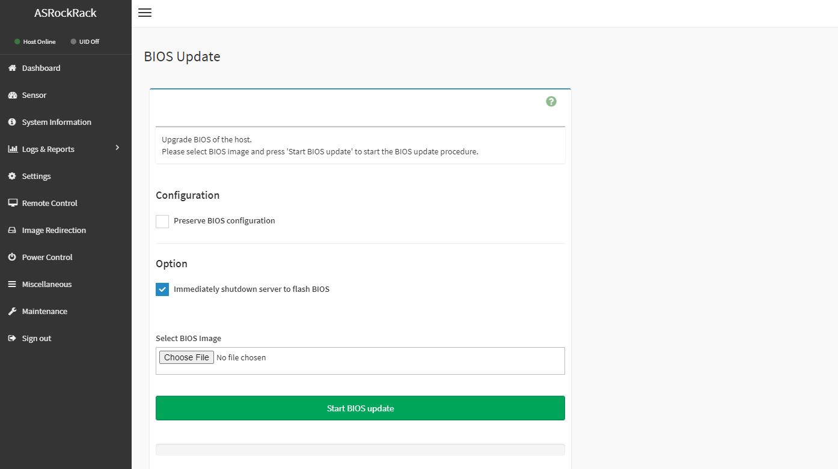Open the Miscellaneous menu item

46,285
